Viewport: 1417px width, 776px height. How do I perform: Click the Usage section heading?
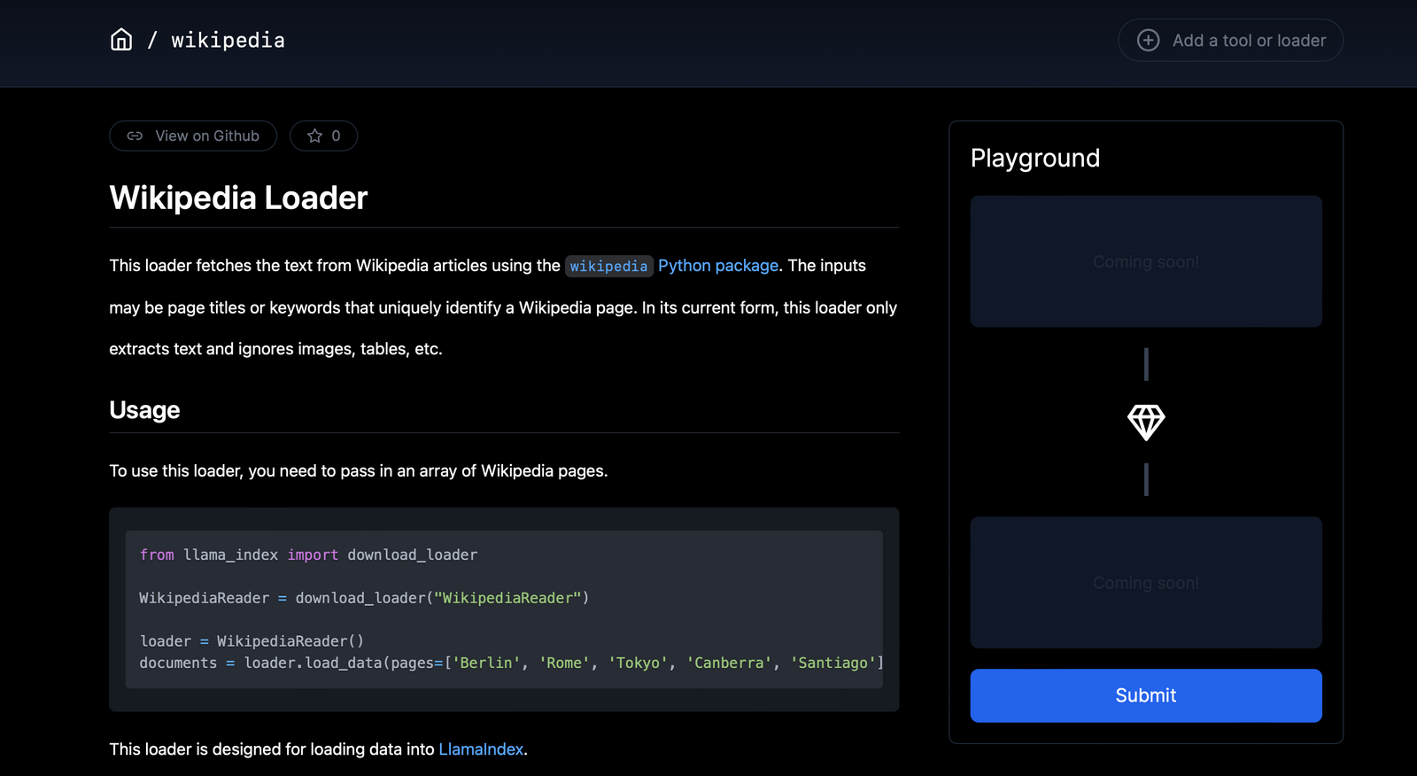[144, 410]
